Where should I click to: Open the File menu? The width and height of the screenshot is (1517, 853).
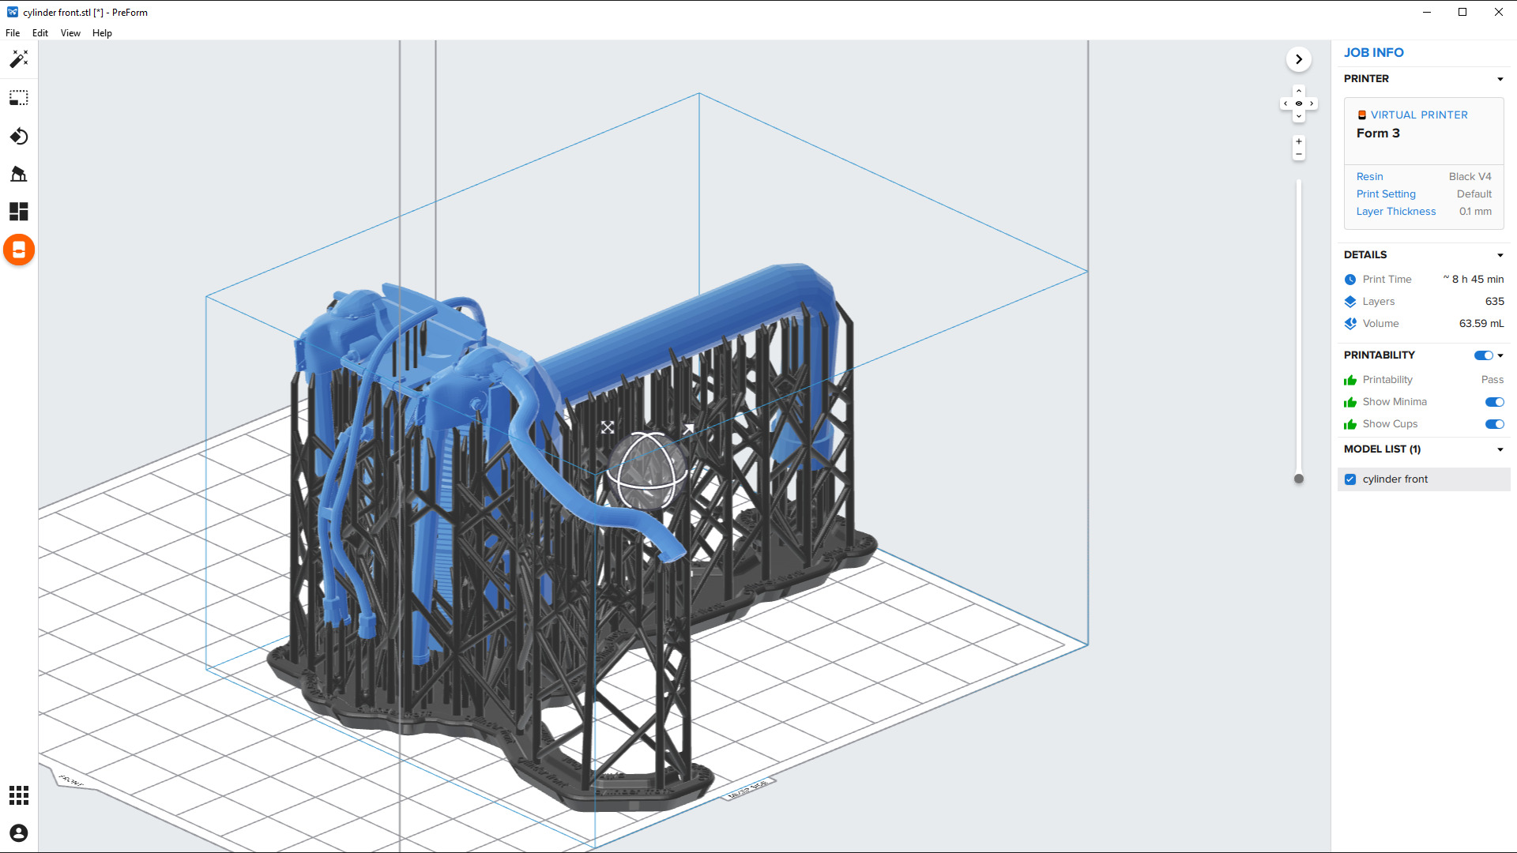tap(13, 33)
